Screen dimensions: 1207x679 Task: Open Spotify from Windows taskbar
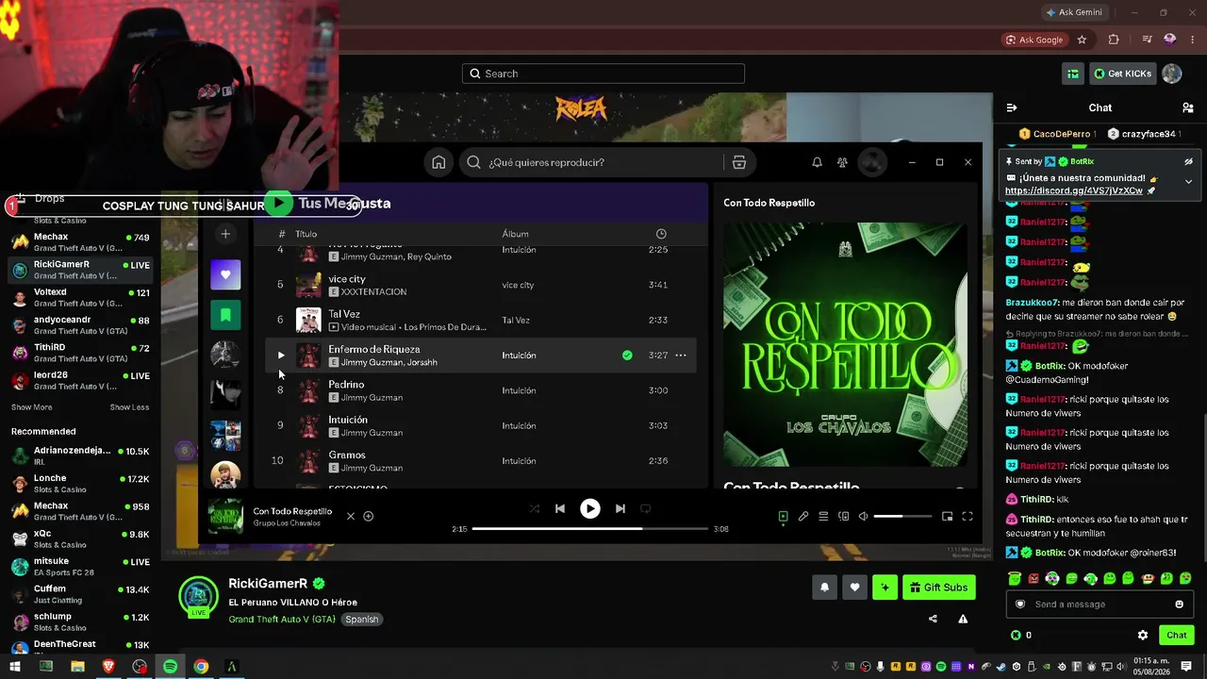(x=170, y=667)
